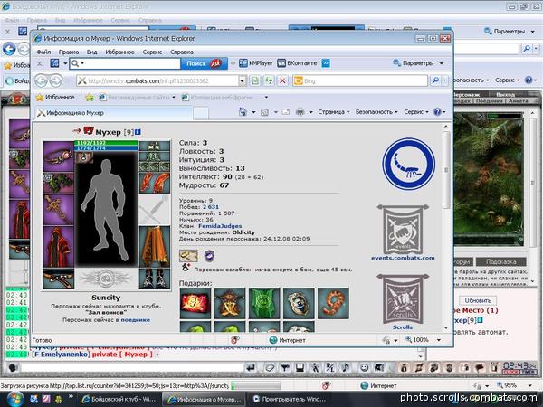The width and height of the screenshot is (543, 407).
Task: Click the smiley icon in chat toolbar
Action: pyautogui.click(x=364, y=367)
